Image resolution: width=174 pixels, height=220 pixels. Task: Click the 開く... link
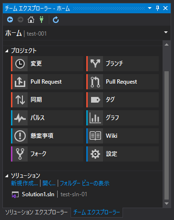pyautogui.click(x=49, y=183)
